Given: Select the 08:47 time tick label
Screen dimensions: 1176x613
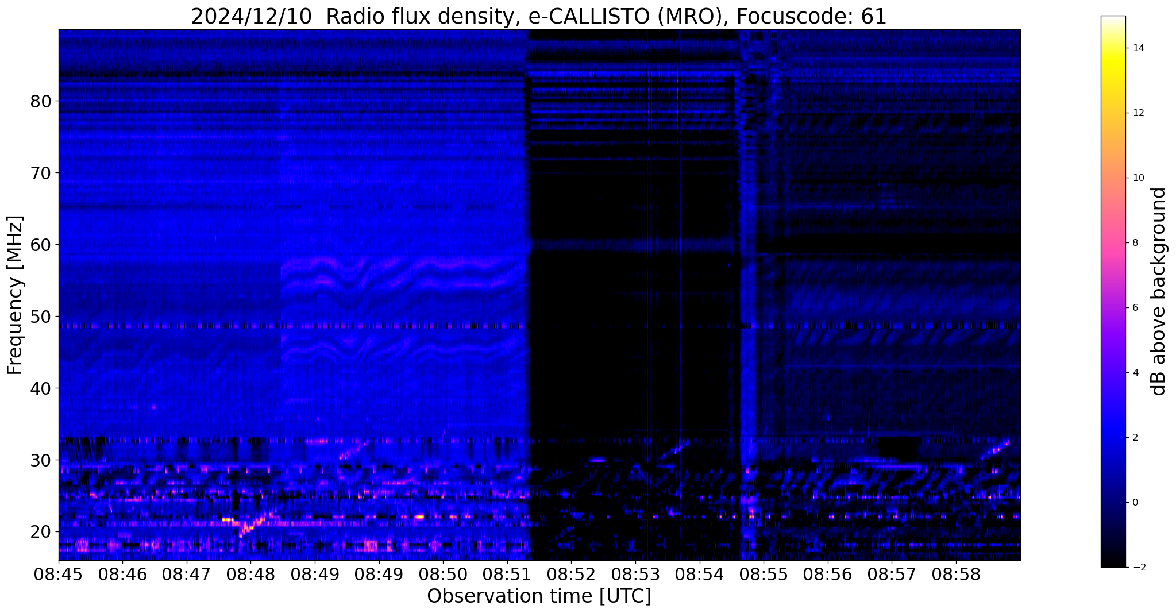Looking at the screenshot, I should 187,573.
